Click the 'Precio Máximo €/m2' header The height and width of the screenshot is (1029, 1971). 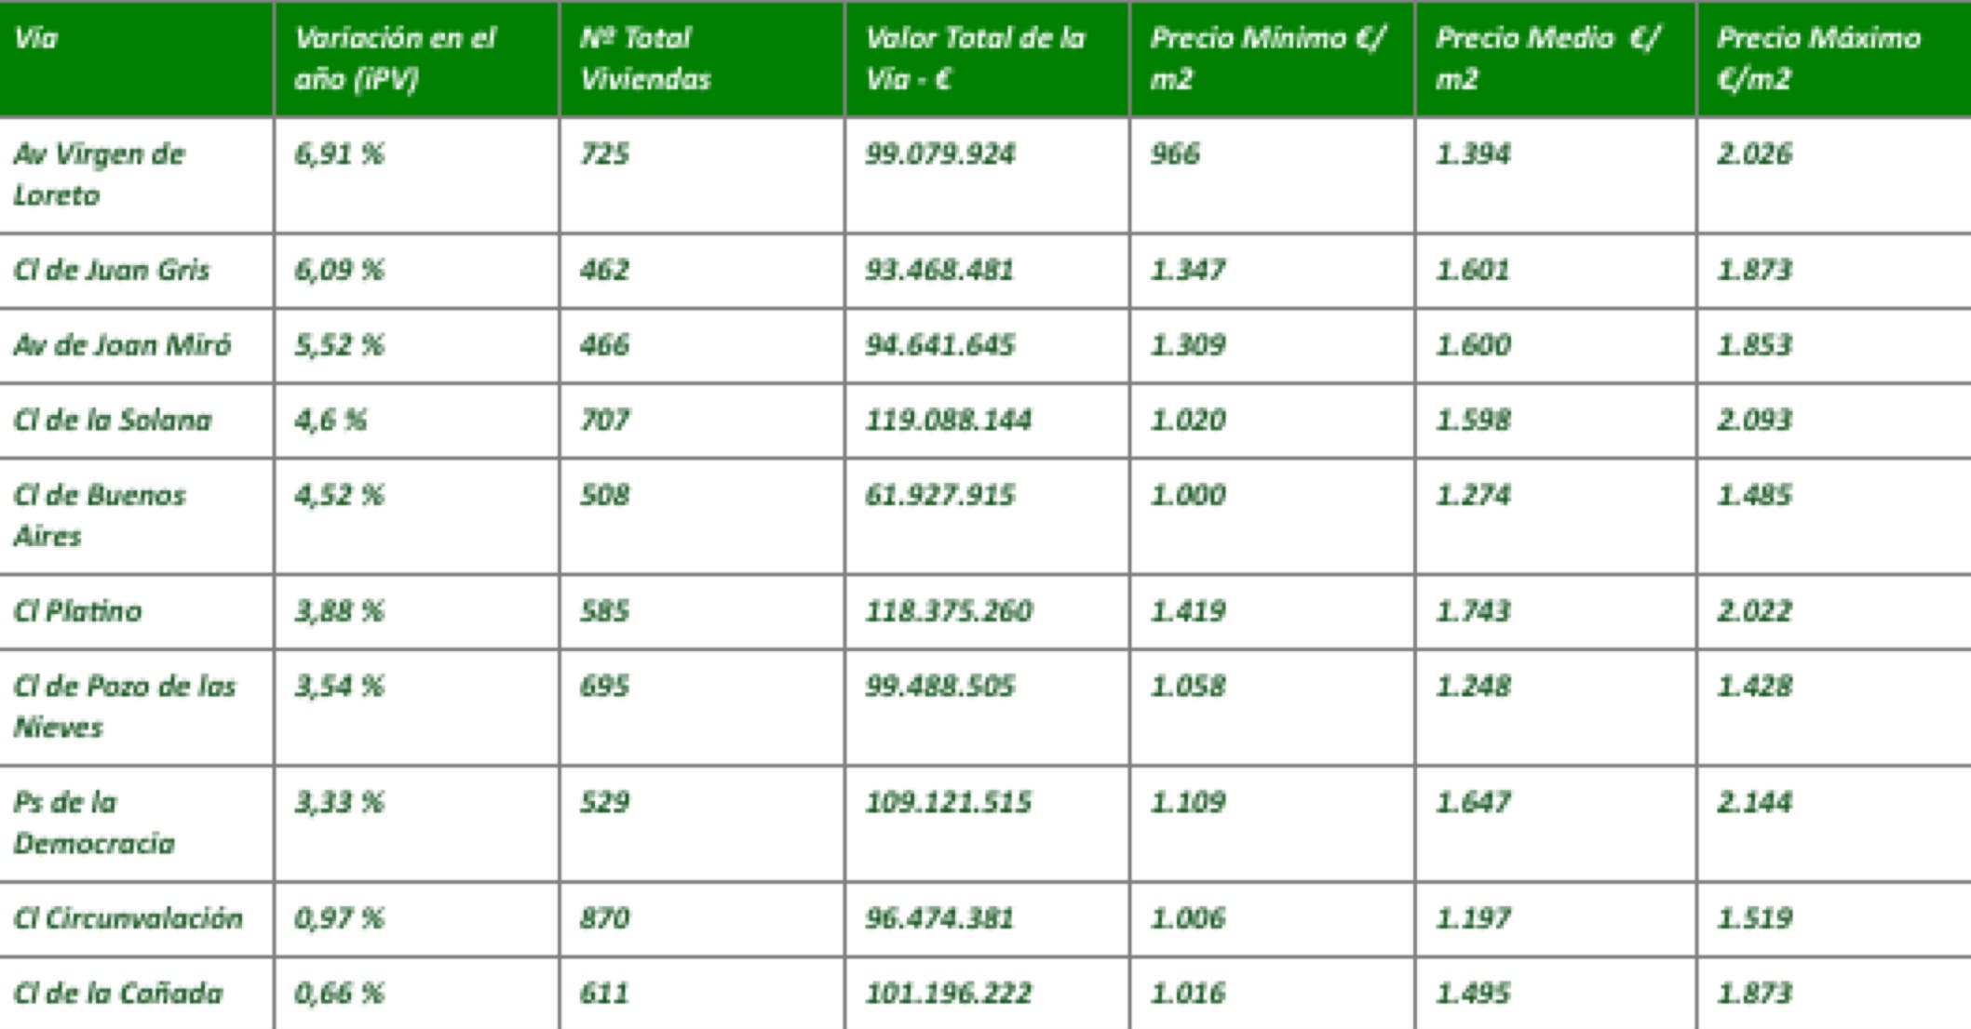pyautogui.click(x=1817, y=59)
